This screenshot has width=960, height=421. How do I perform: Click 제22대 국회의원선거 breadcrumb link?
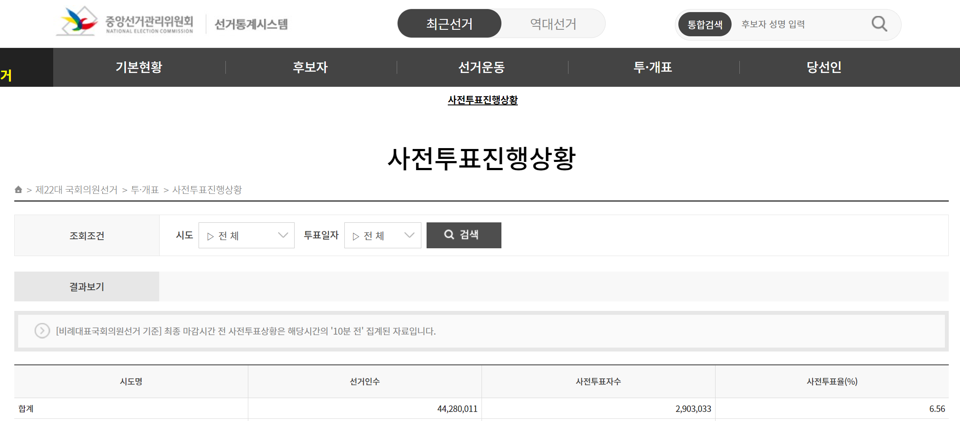tap(76, 190)
